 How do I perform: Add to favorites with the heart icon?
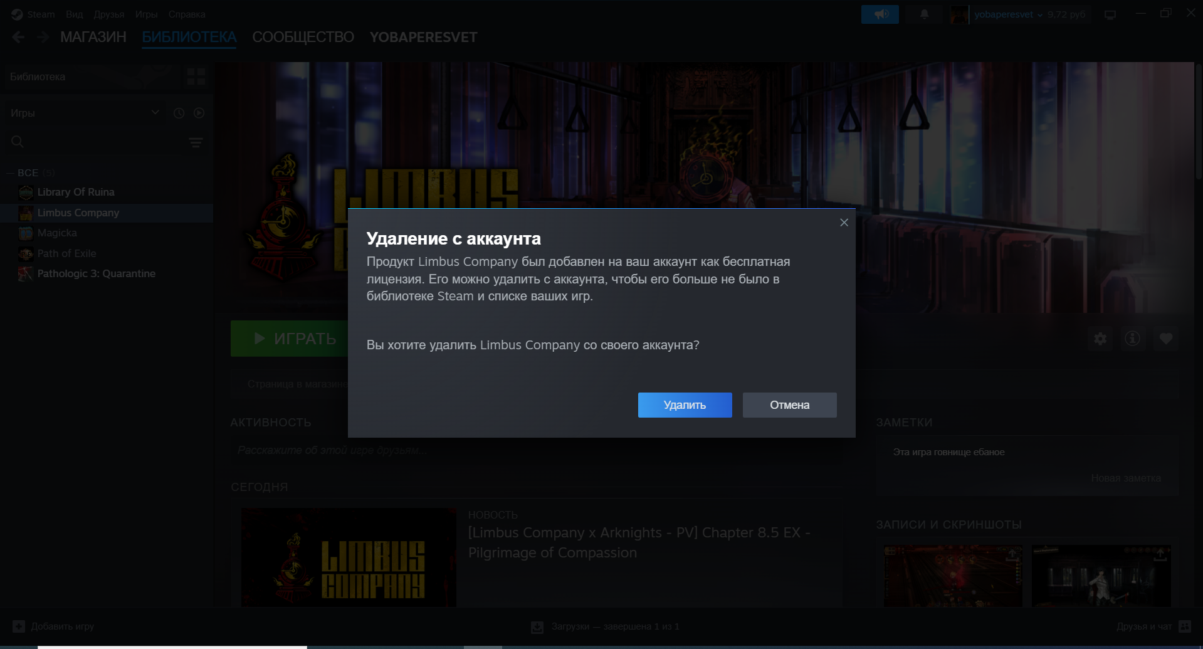click(1165, 339)
